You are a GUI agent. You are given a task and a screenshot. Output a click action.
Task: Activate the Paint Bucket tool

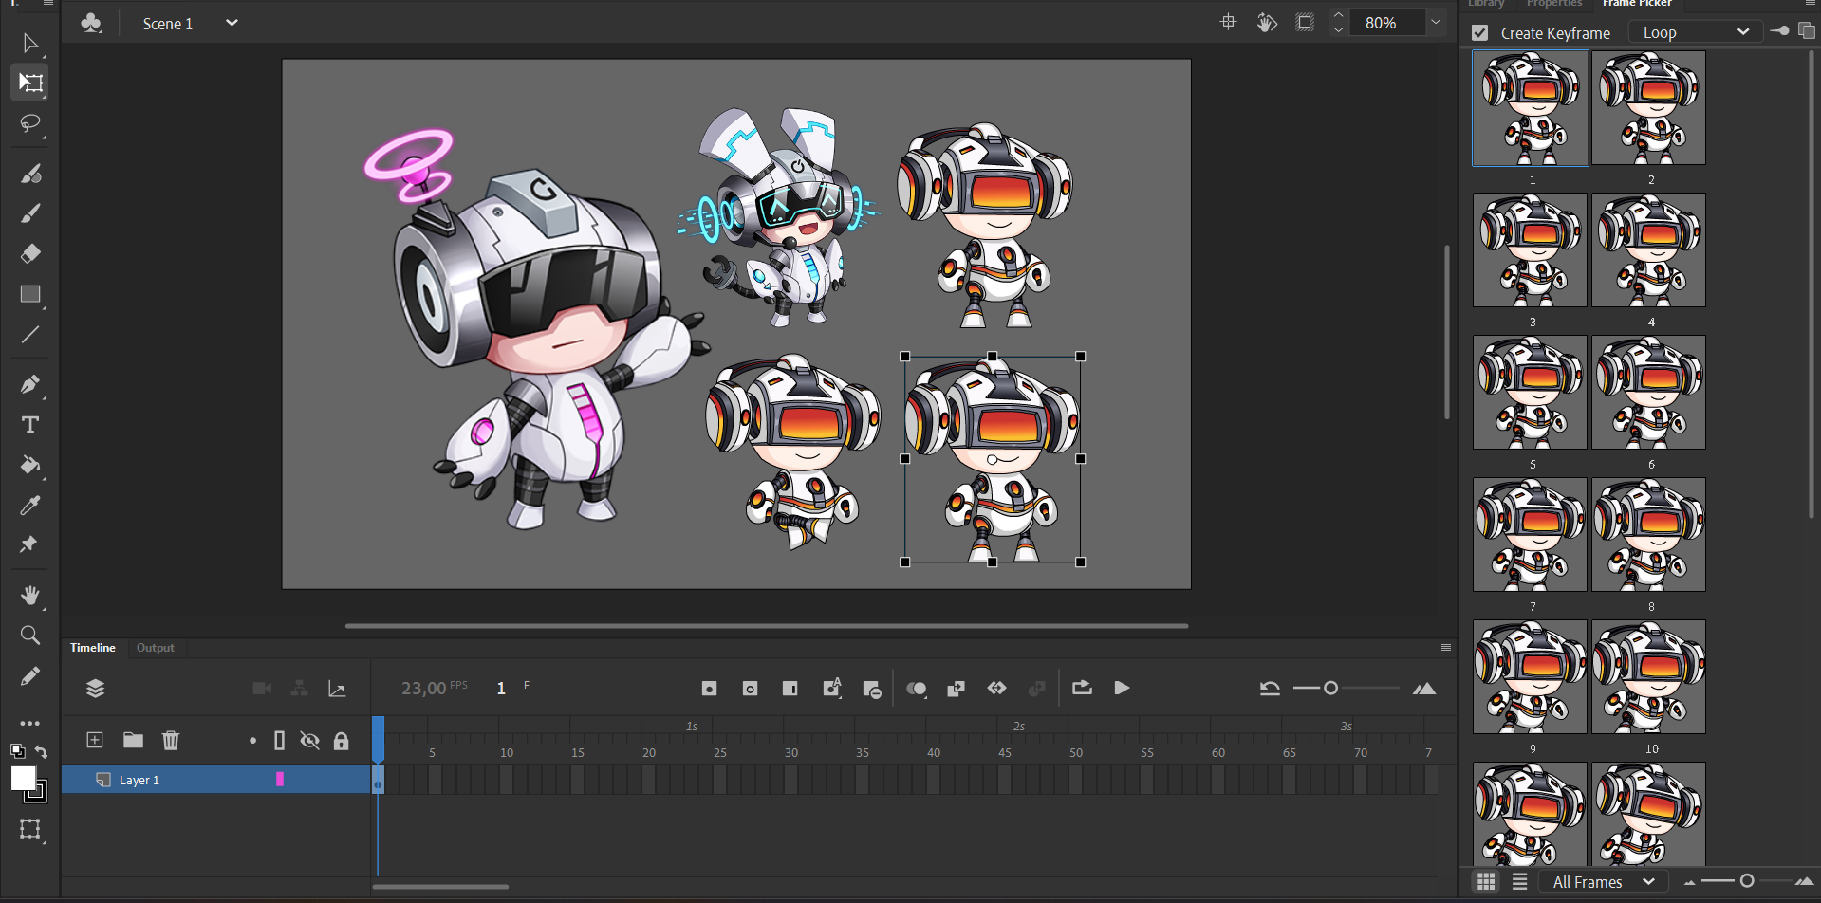point(30,465)
